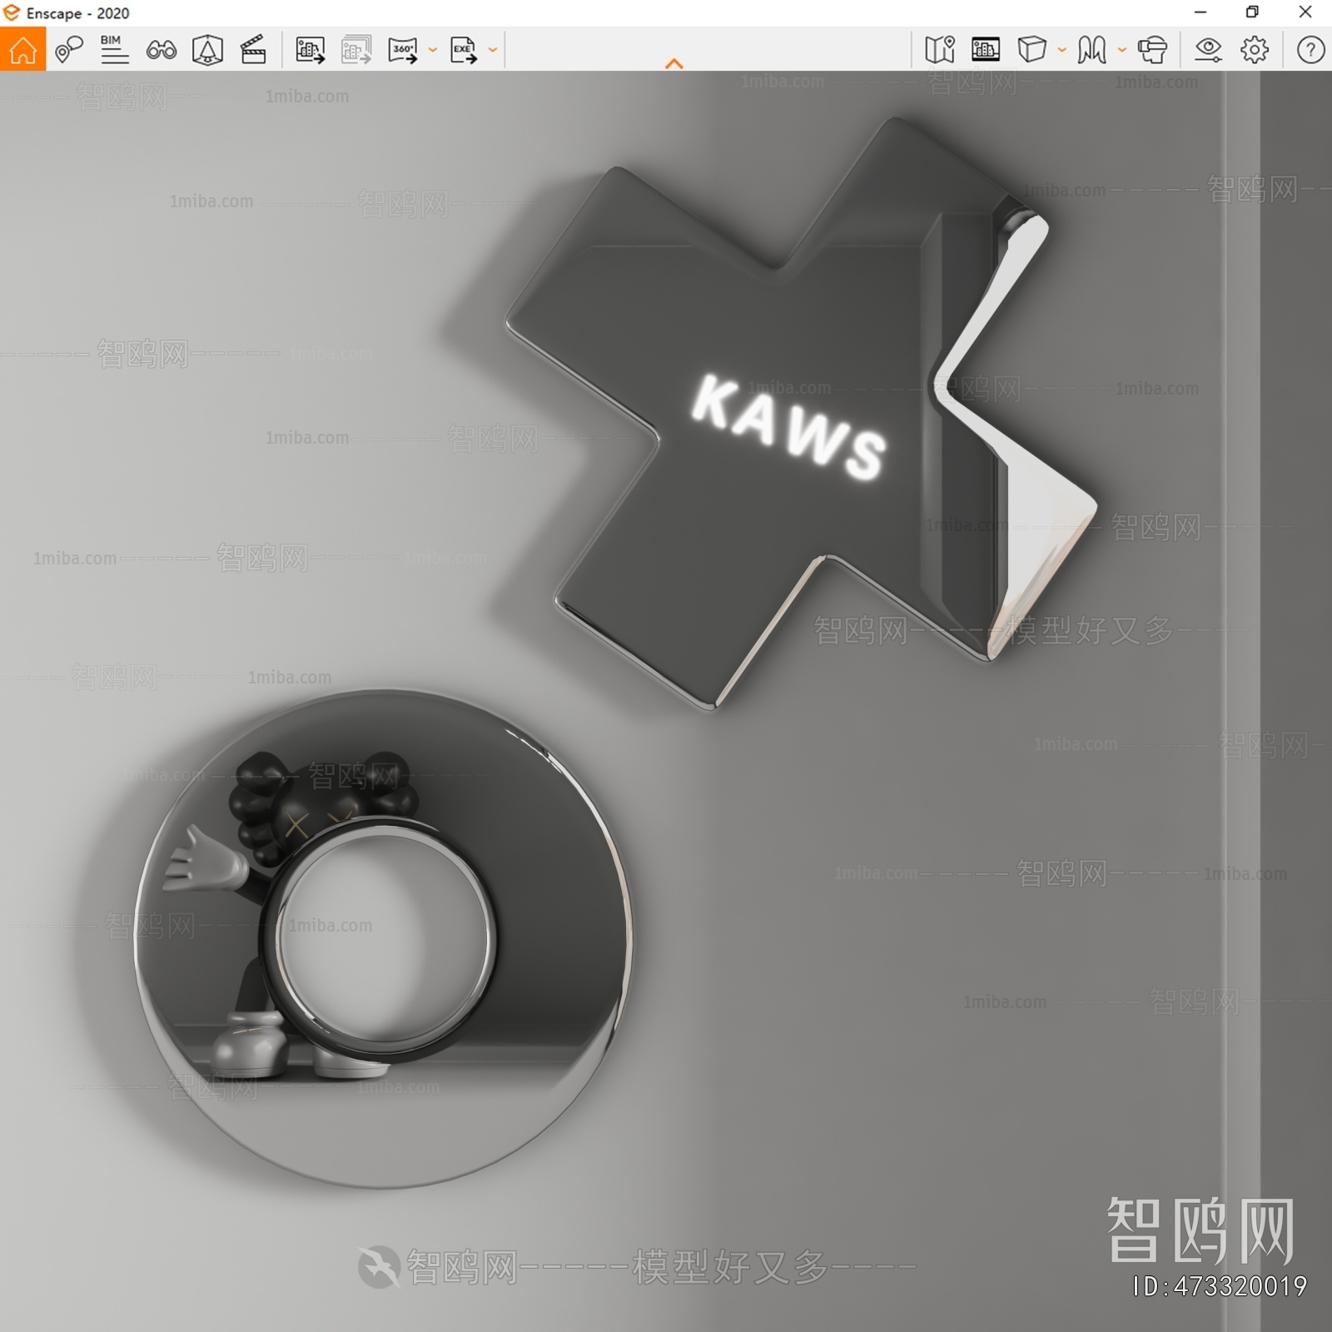Enable safe frame icon
1332x1332 pixels.
click(207, 50)
